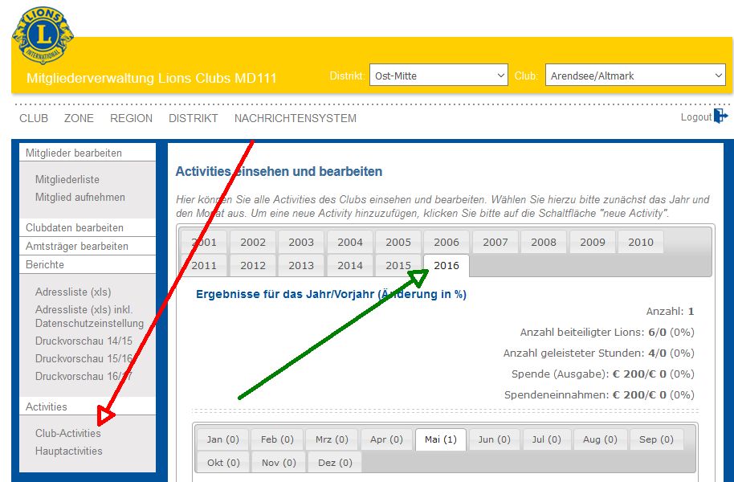Open Hauptactivities in the sidebar
Image resolution: width=734 pixels, height=482 pixels.
coord(69,451)
